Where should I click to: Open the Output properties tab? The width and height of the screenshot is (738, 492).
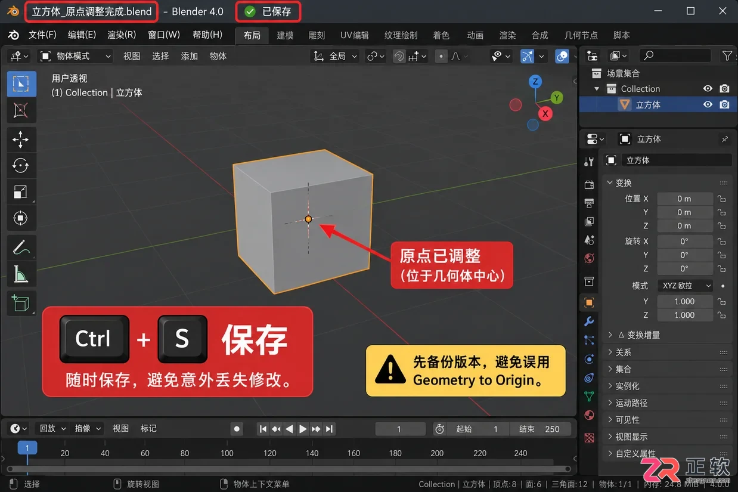589,203
